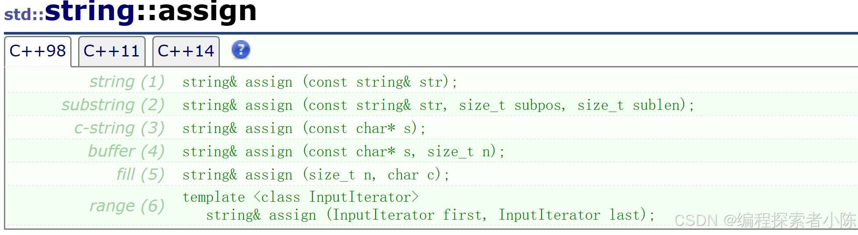Click the signature with const char* s, size_t n

[343, 151]
